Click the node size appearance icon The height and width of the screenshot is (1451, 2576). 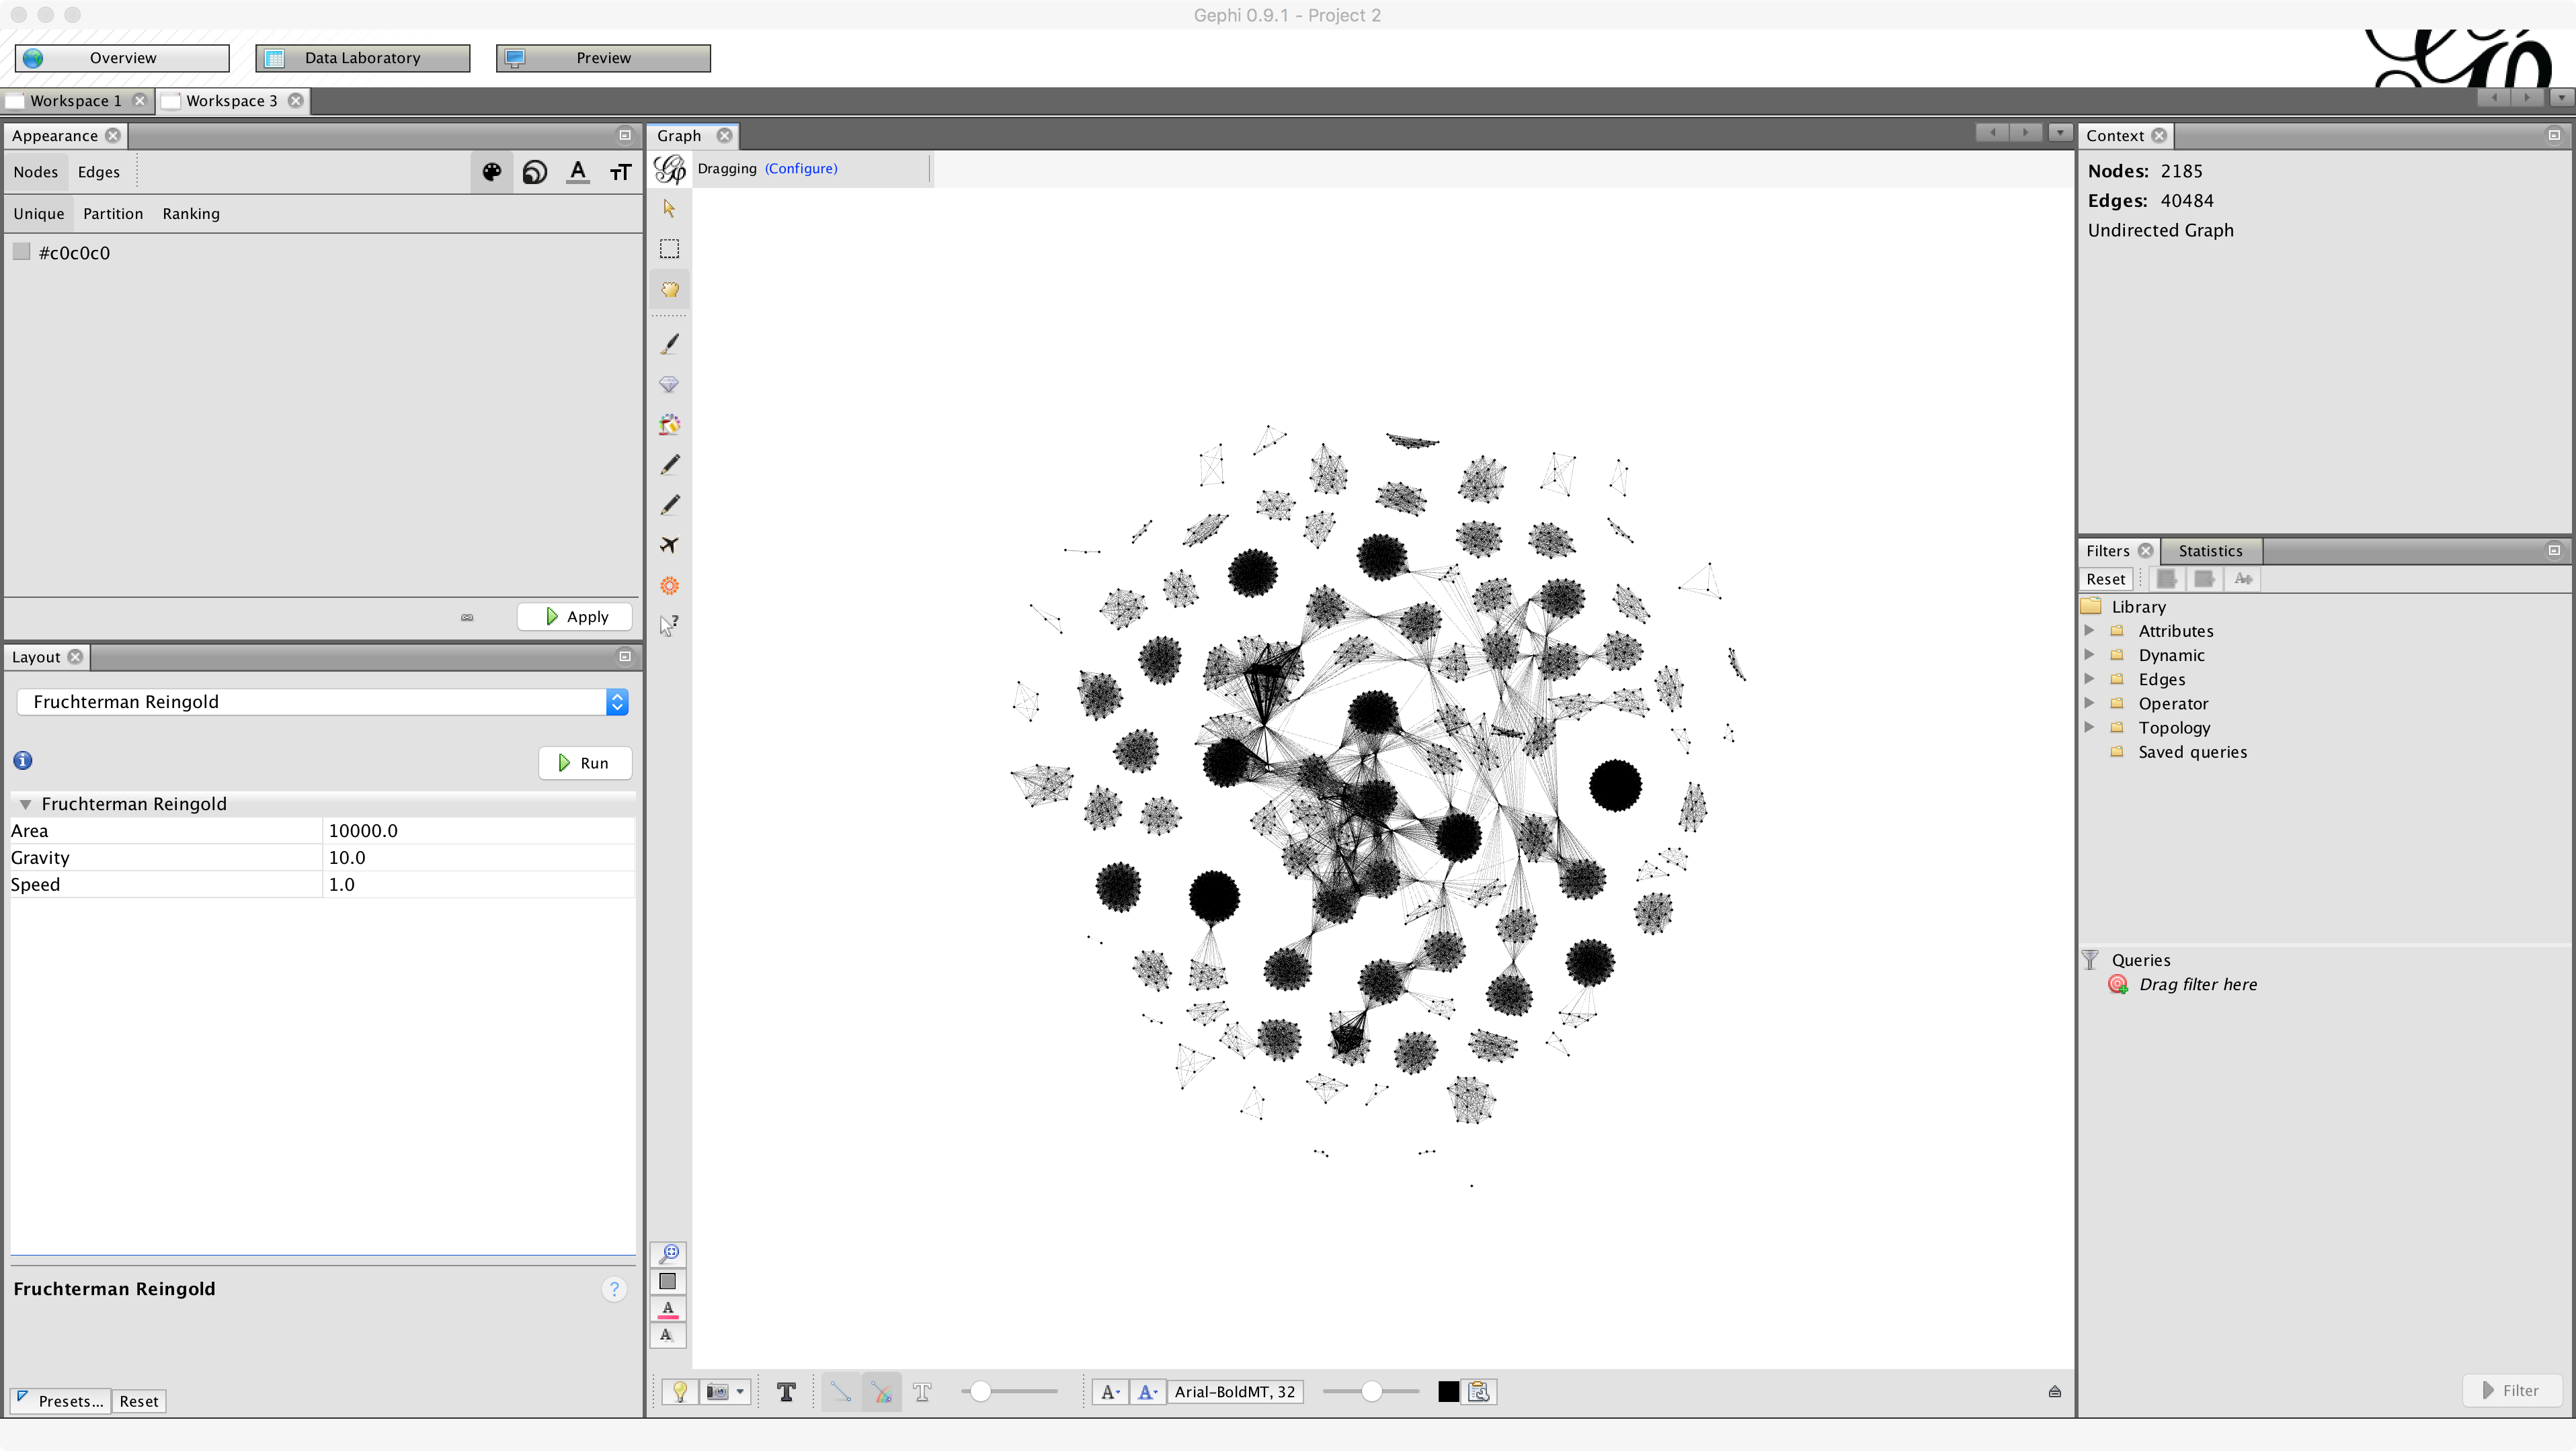click(x=535, y=172)
